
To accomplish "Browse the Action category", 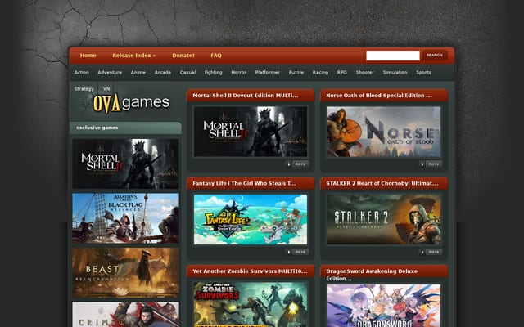I will point(82,73).
